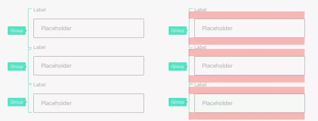
Task: Select the first Label text in the right form
Action: click(200, 10)
